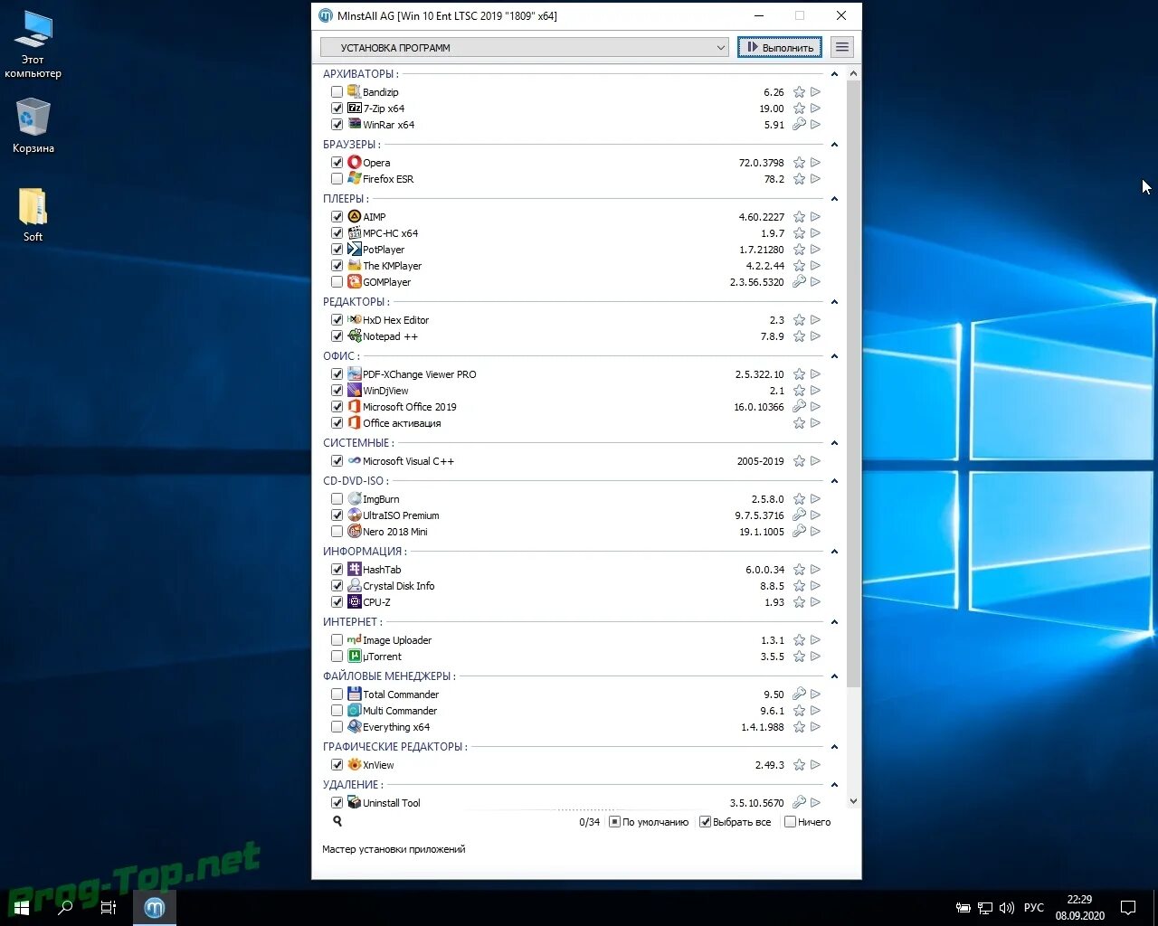
Task: Open the Task View button
Action: [x=109, y=907]
